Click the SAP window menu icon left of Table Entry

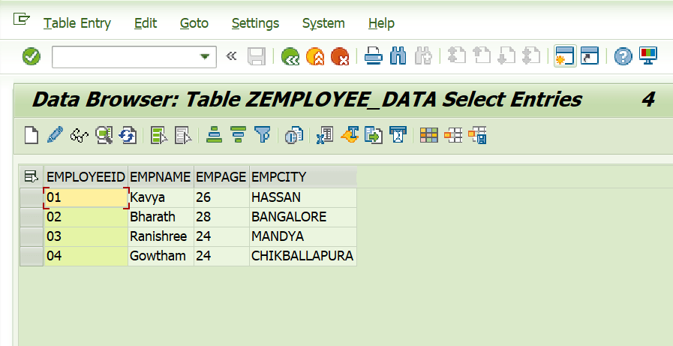tap(22, 20)
